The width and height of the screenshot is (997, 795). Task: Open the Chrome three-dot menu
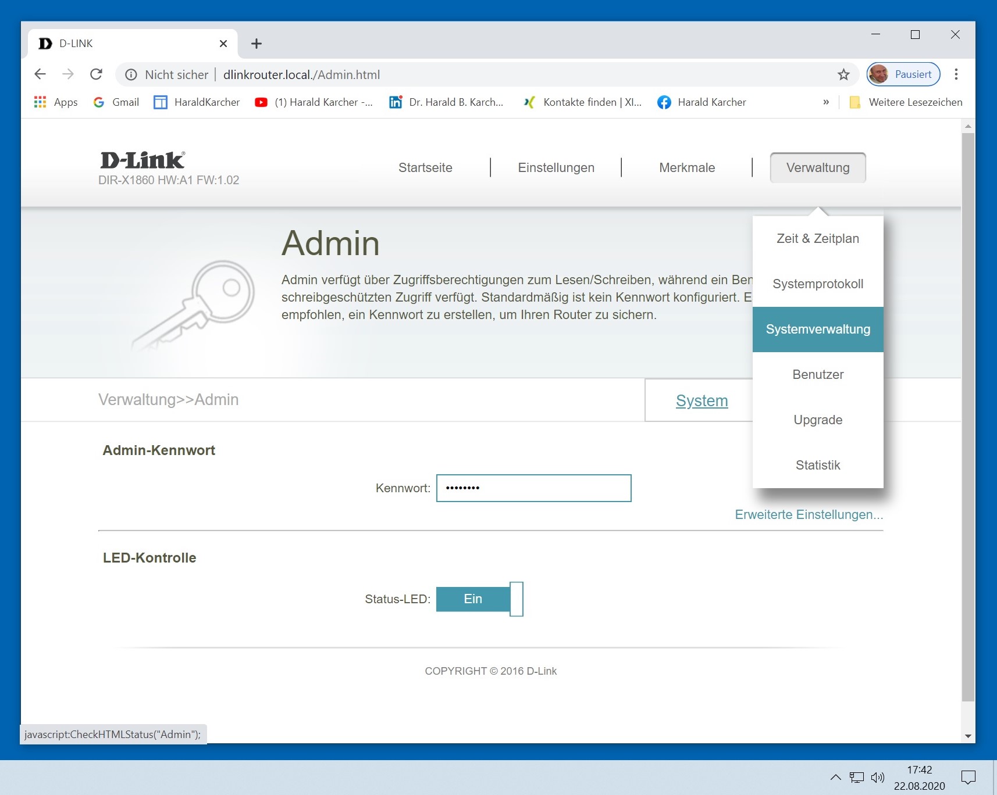click(x=956, y=74)
